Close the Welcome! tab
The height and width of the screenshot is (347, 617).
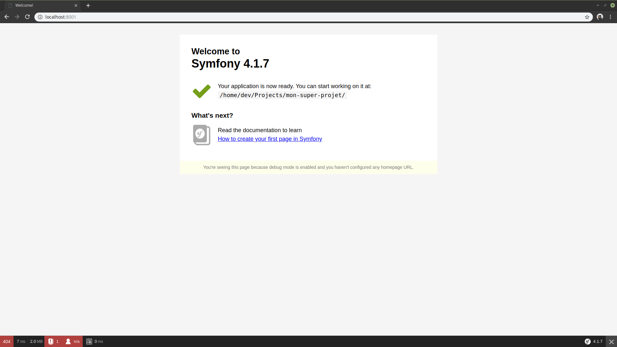76,5
